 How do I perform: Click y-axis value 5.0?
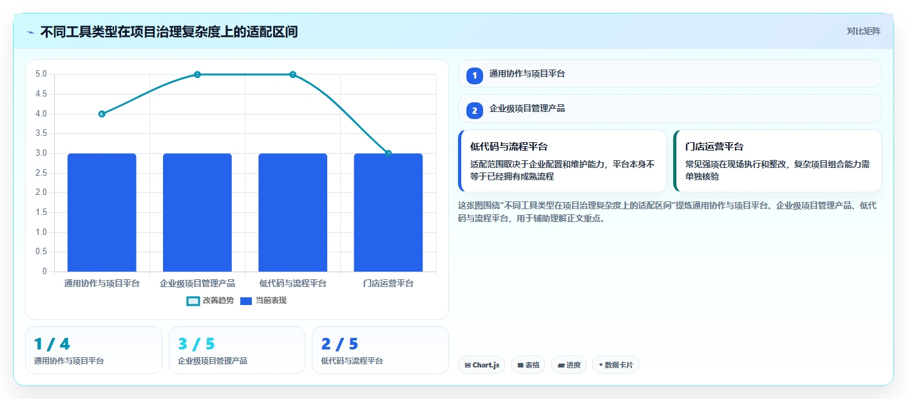[x=41, y=74]
